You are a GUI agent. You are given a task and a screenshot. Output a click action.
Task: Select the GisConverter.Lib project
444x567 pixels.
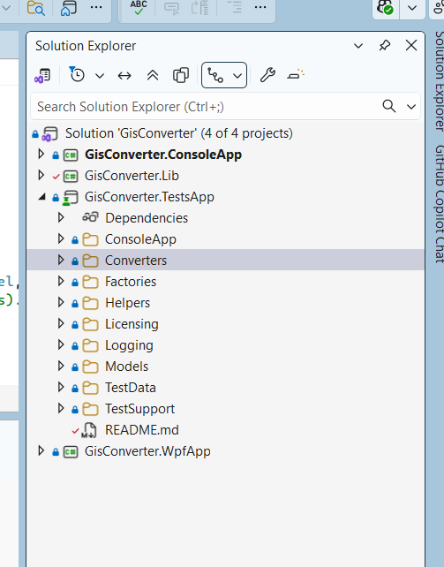(132, 176)
